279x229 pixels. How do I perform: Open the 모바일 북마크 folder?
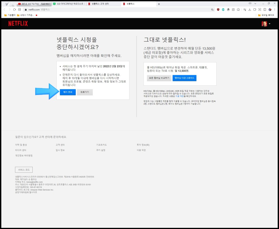[266, 15]
